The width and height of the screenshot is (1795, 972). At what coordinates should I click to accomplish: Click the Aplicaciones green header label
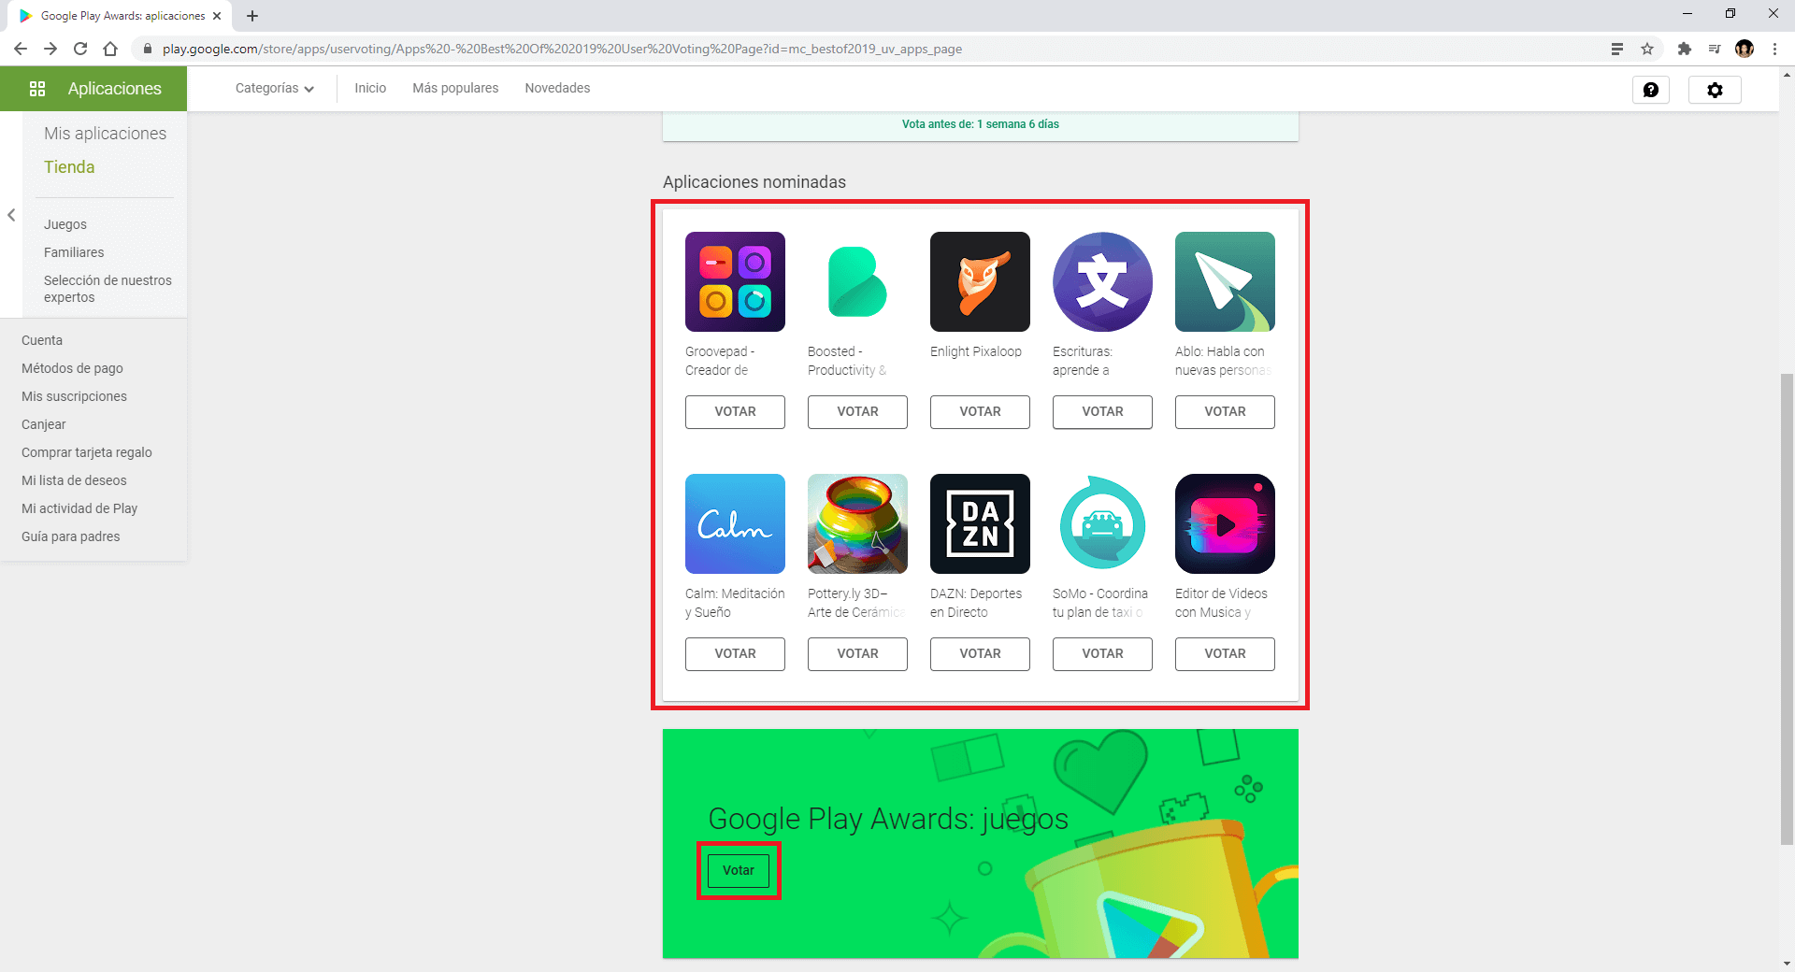[x=114, y=89]
